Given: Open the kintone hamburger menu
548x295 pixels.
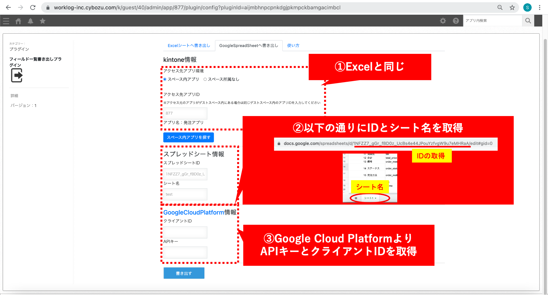Looking at the screenshot, I should point(6,21).
